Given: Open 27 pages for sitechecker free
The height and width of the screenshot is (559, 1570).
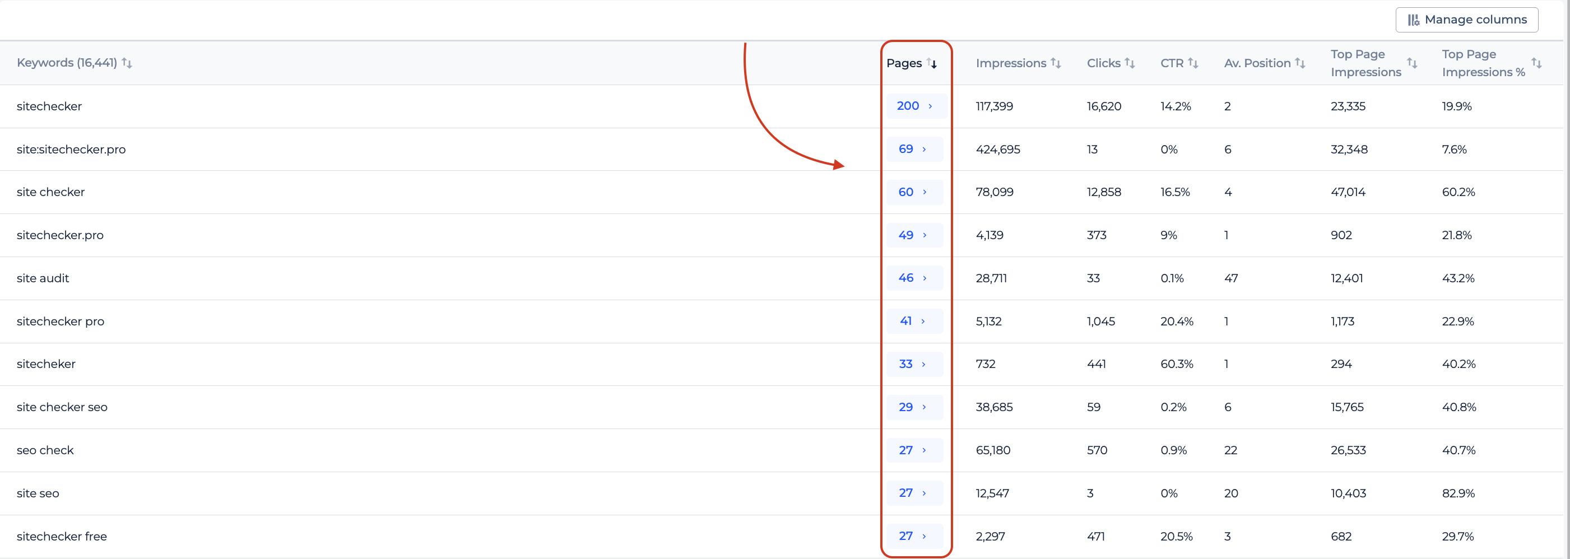Looking at the screenshot, I should [915, 536].
